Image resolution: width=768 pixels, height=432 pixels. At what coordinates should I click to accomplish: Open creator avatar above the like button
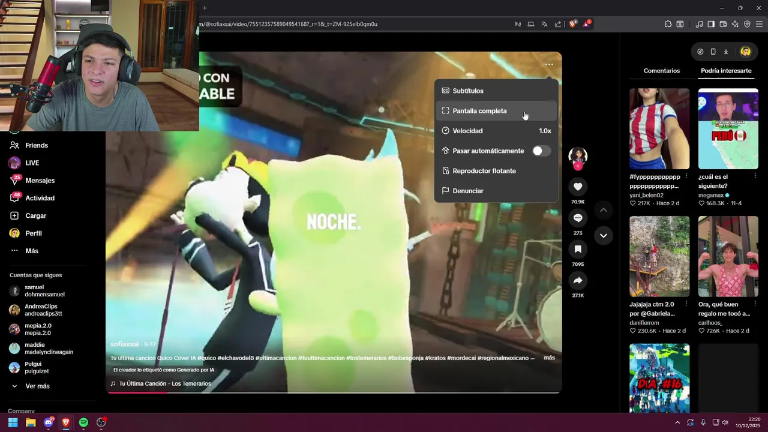tap(578, 156)
